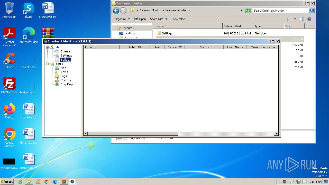Viewport: 329px width, 185px height.
Task: Sort clients by User Name column
Action: tap(235, 47)
